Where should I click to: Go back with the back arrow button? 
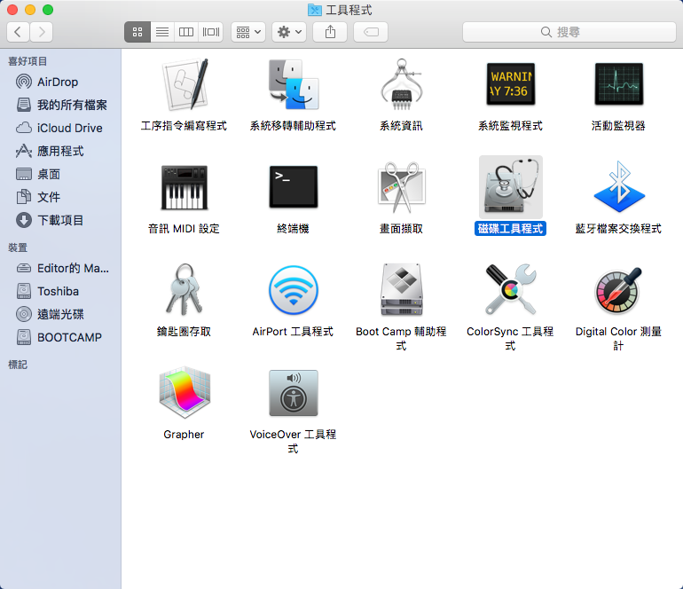coord(18,32)
